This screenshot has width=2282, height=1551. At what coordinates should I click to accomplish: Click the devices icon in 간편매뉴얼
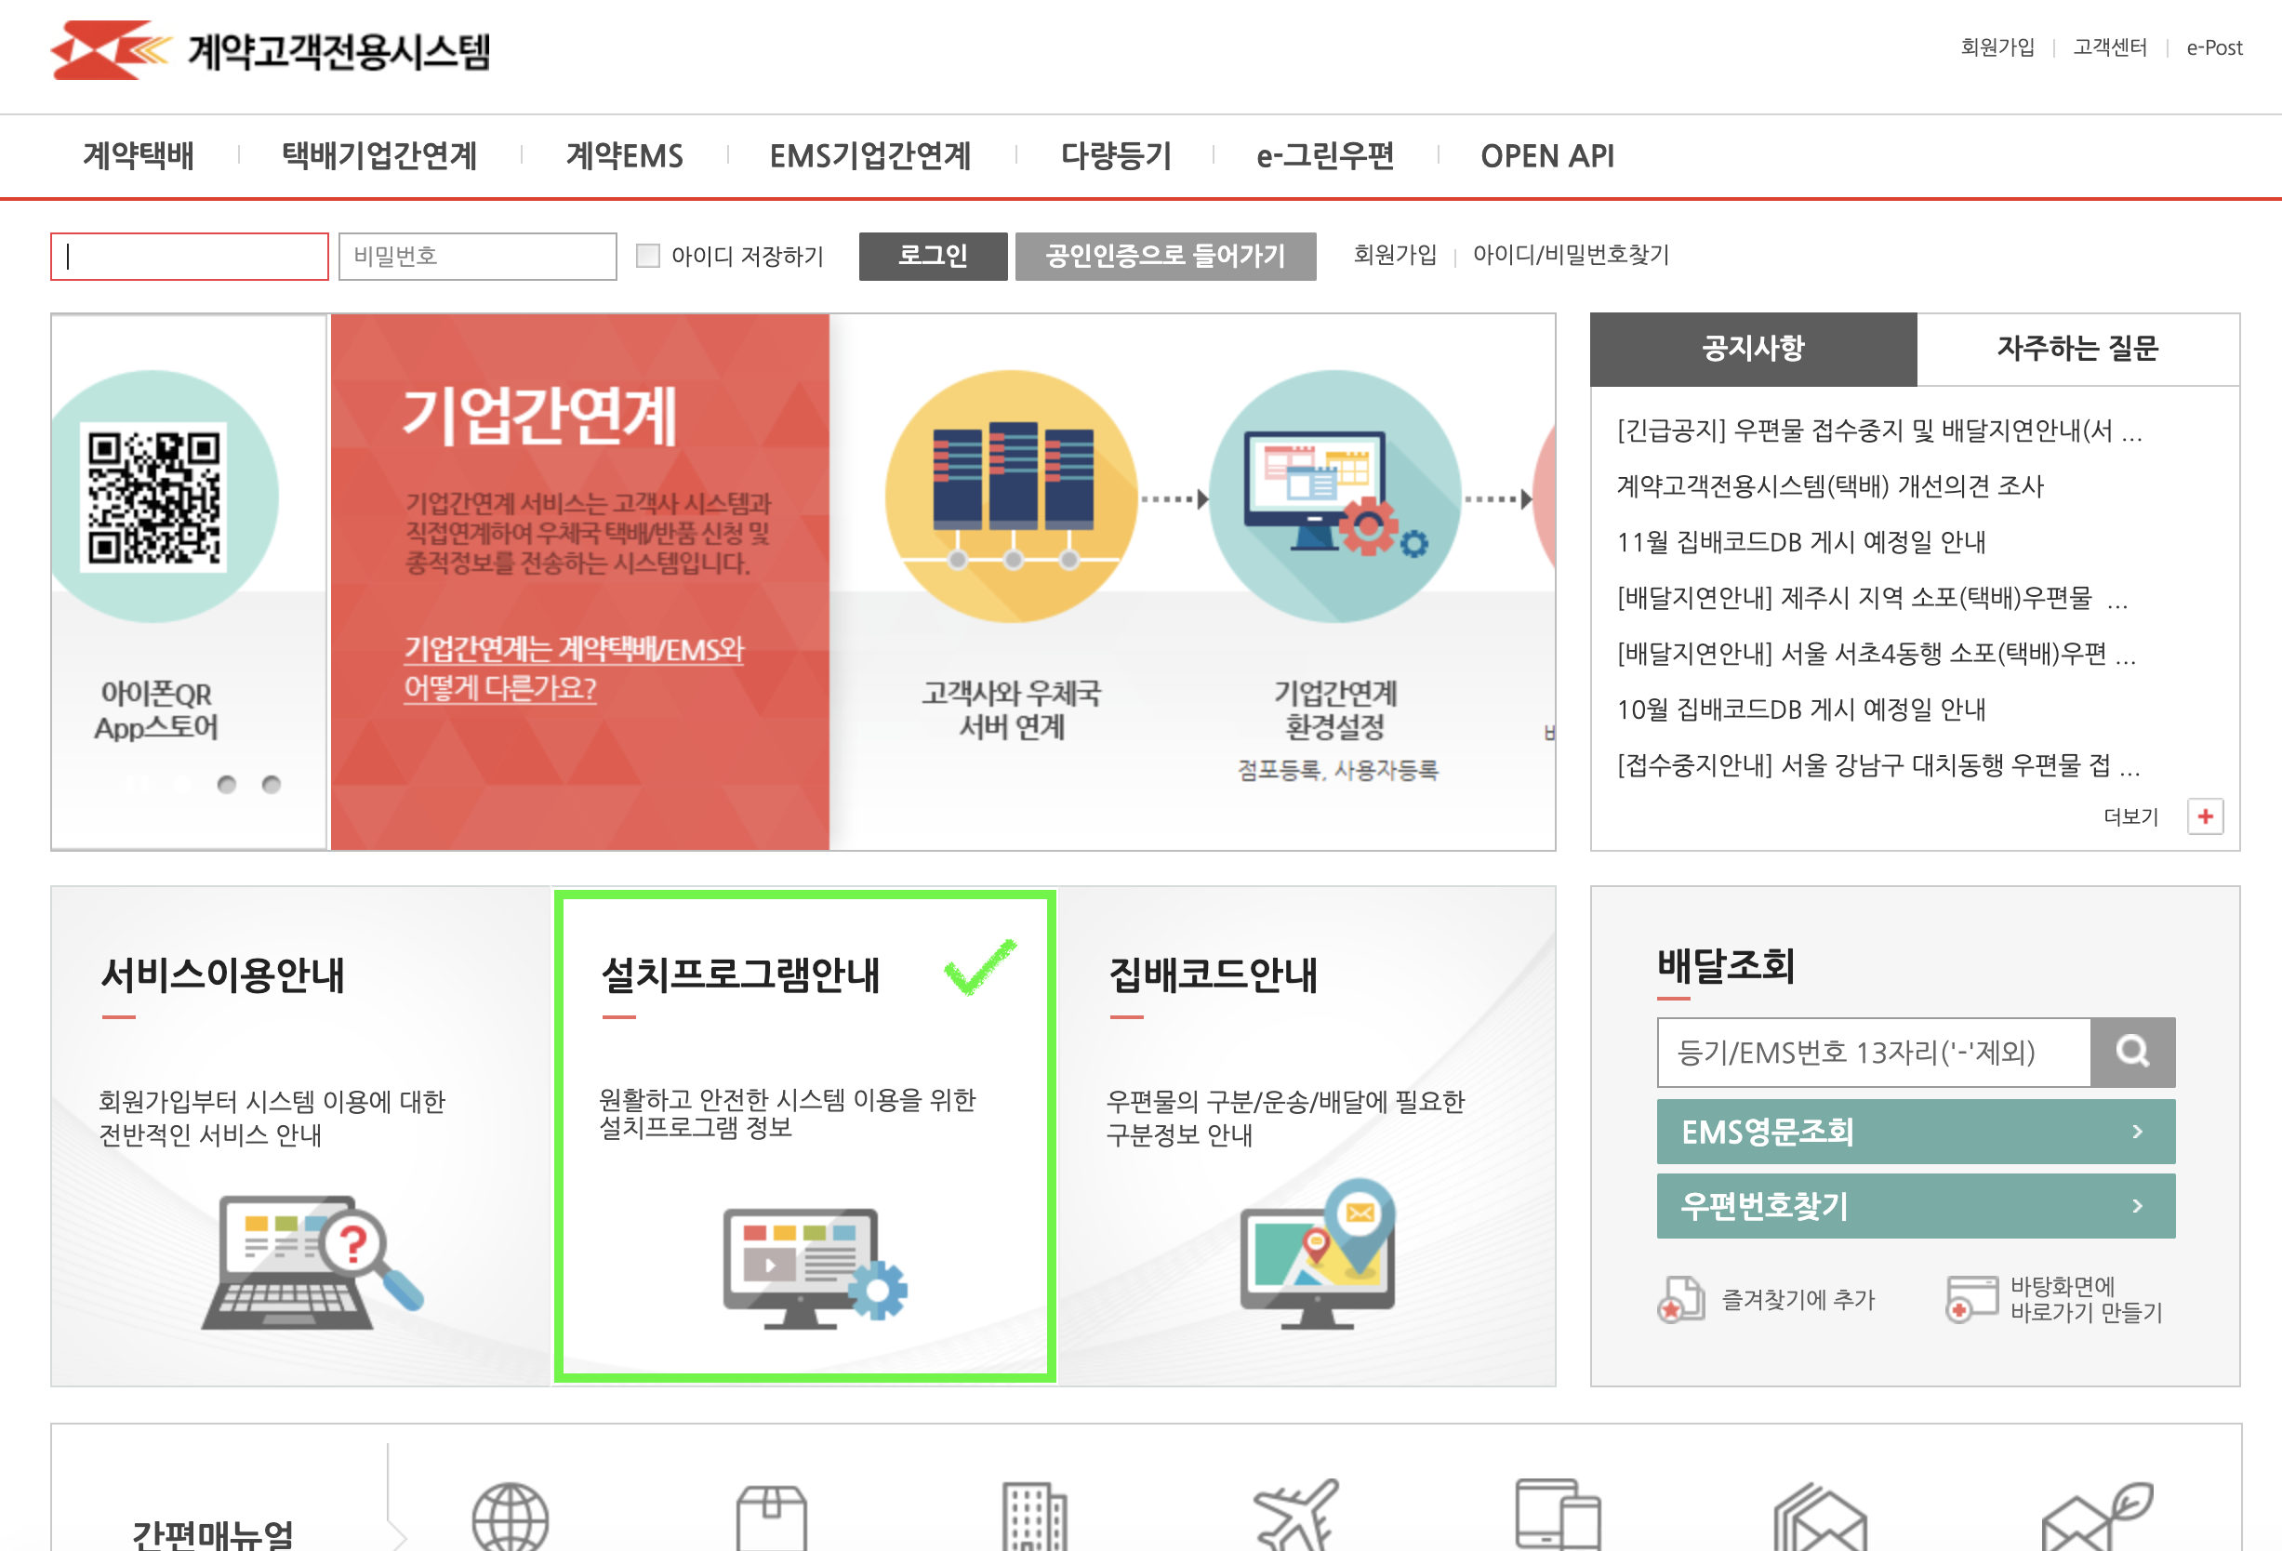click(x=1559, y=1515)
